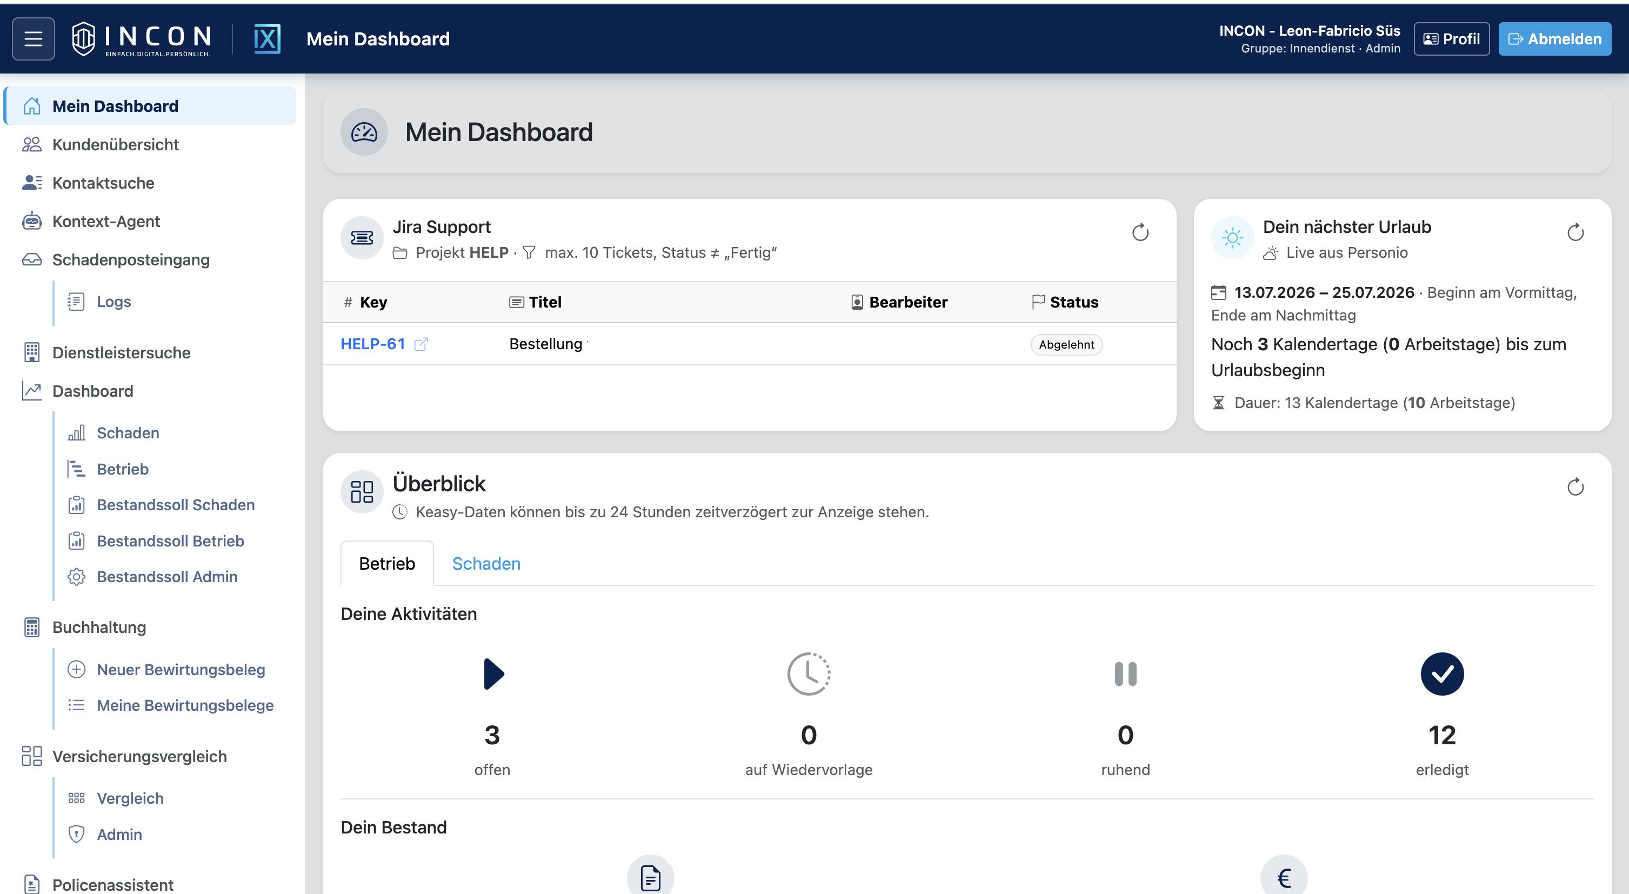Open Neuer Bewirtungsbeleg link
Image resolution: width=1629 pixels, height=894 pixels.
pyautogui.click(x=181, y=670)
